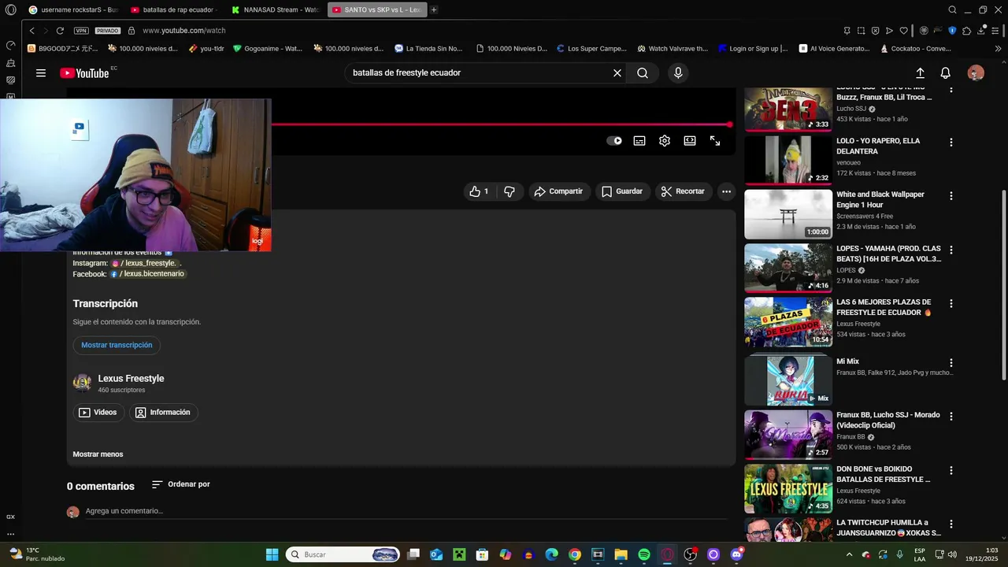Click the red video progress bar
Image resolution: width=1008 pixels, height=567 pixels.
click(501, 124)
